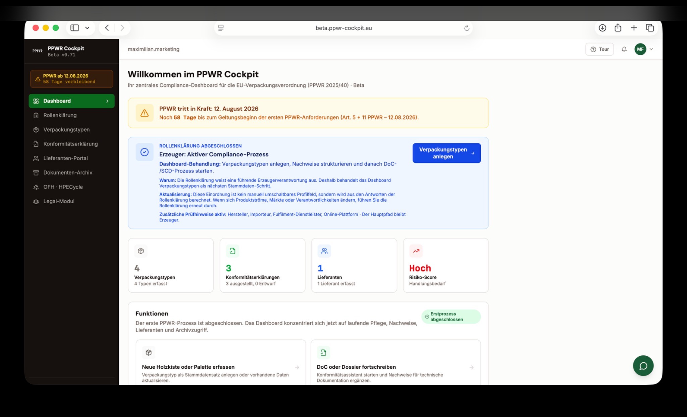Show Safari downloads
The width and height of the screenshot is (687, 417).
point(602,28)
